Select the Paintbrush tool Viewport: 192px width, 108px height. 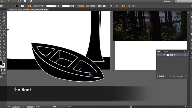(4, 27)
